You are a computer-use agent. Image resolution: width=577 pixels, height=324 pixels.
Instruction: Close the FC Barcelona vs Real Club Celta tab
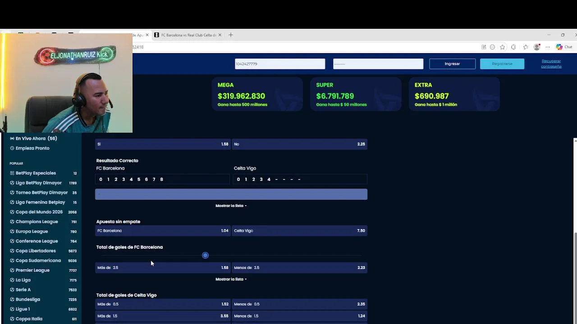(x=220, y=35)
